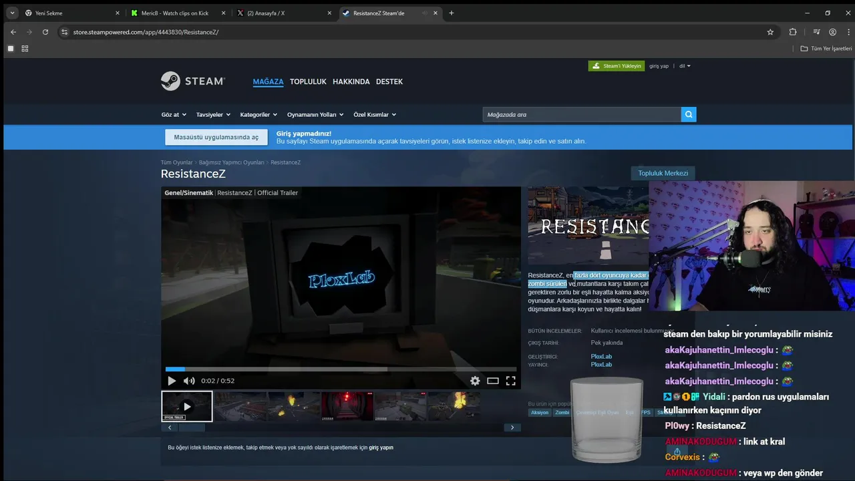The width and height of the screenshot is (855, 481).
Task: Expand the Kategoriler dropdown
Action: [x=259, y=115]
